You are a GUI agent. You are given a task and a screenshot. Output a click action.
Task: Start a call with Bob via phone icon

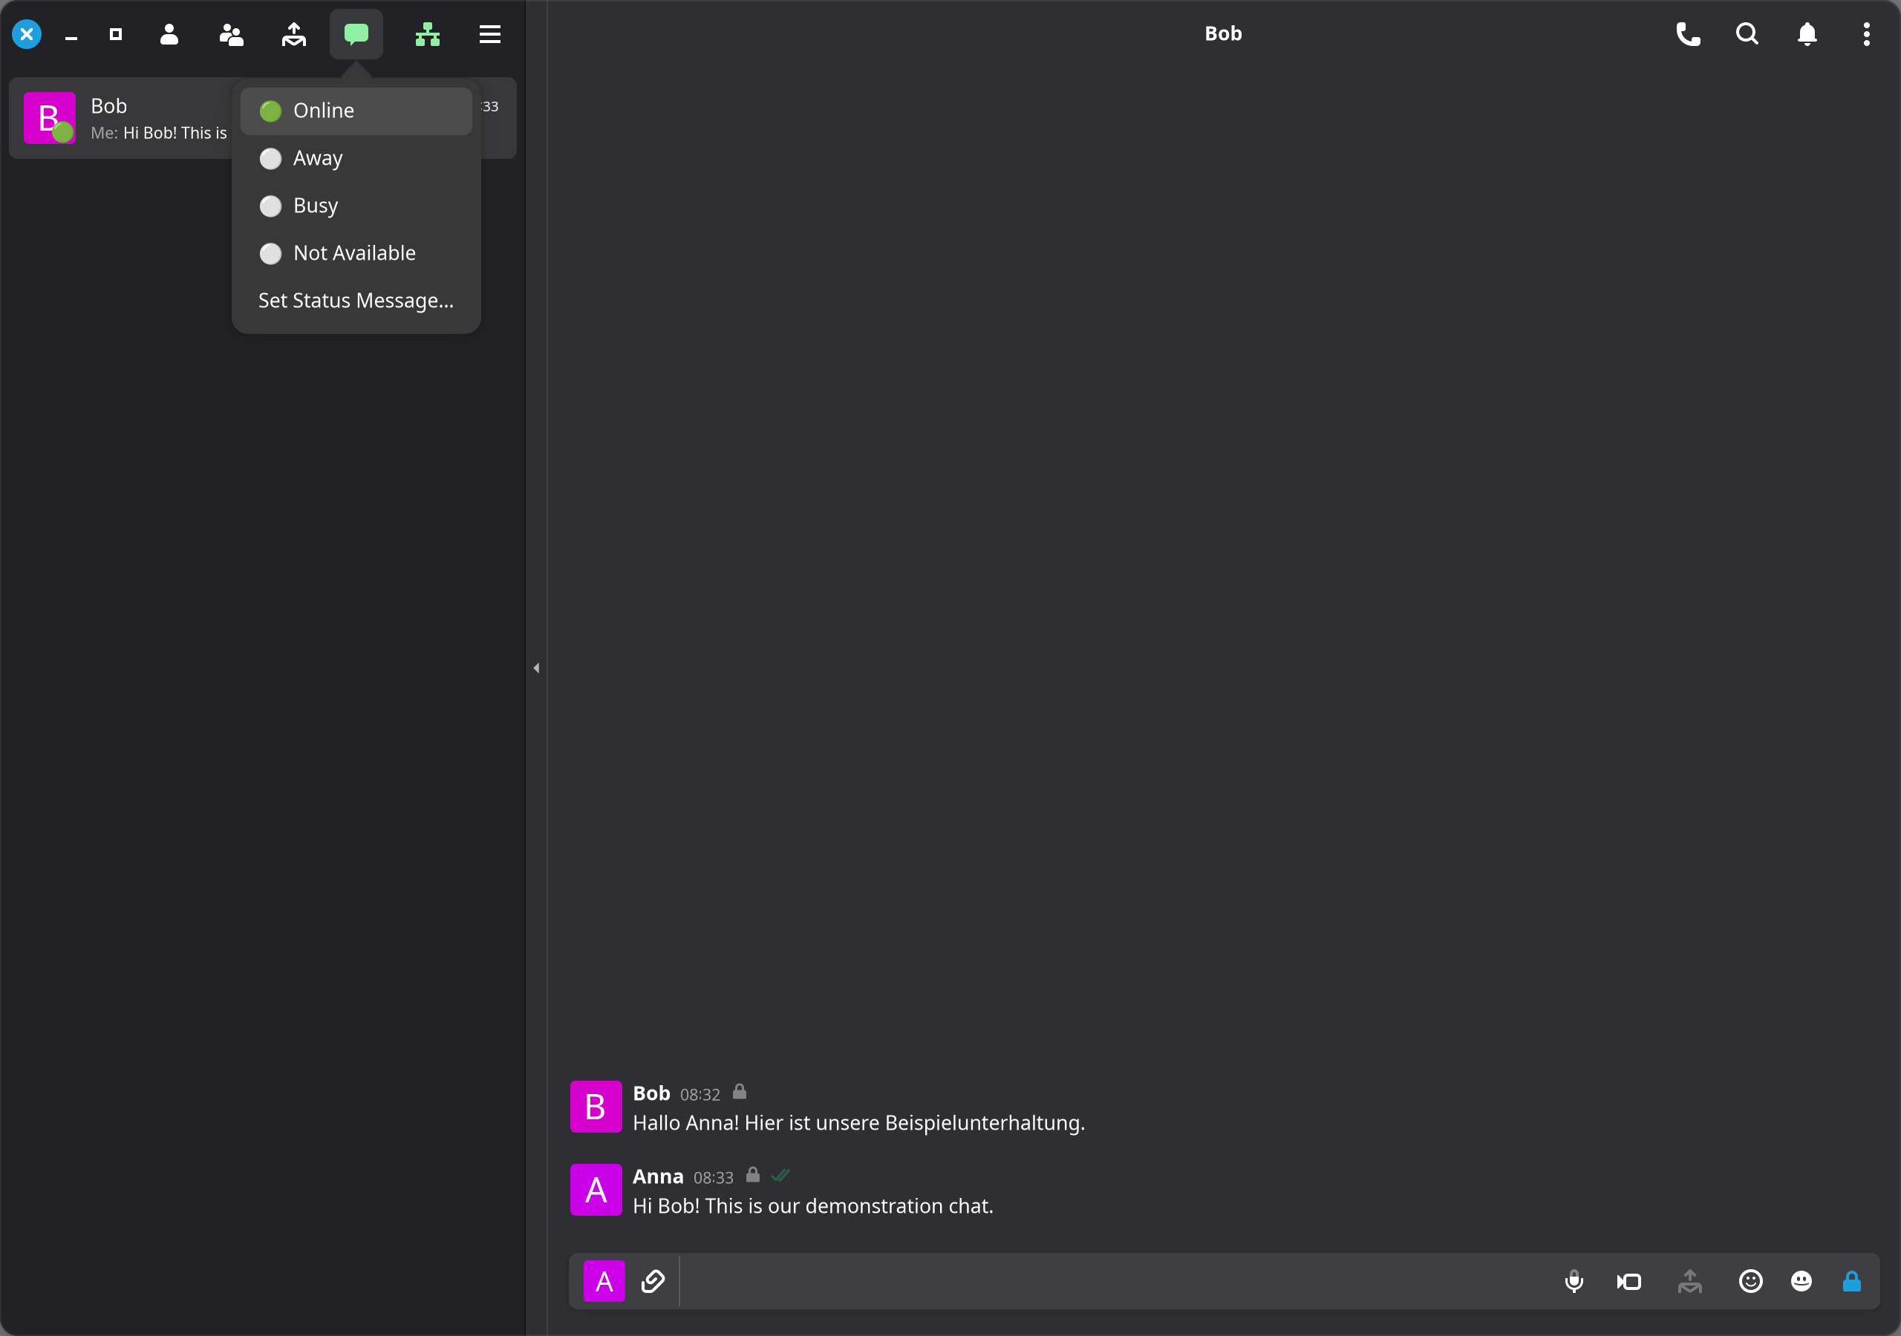tap(1688, 34)
